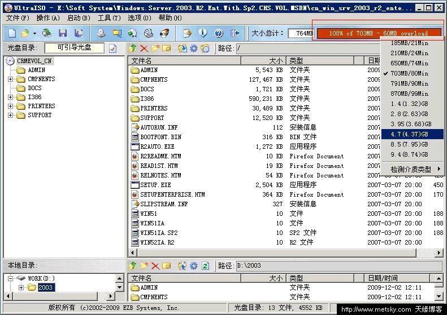Click the yellow monitor compress icon
447x315 pixels.
click(x=116, y=33)
